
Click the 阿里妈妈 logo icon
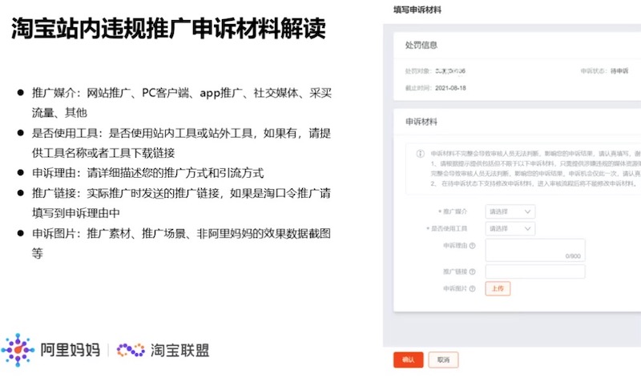pyautogui.click(x=18, y=350)
